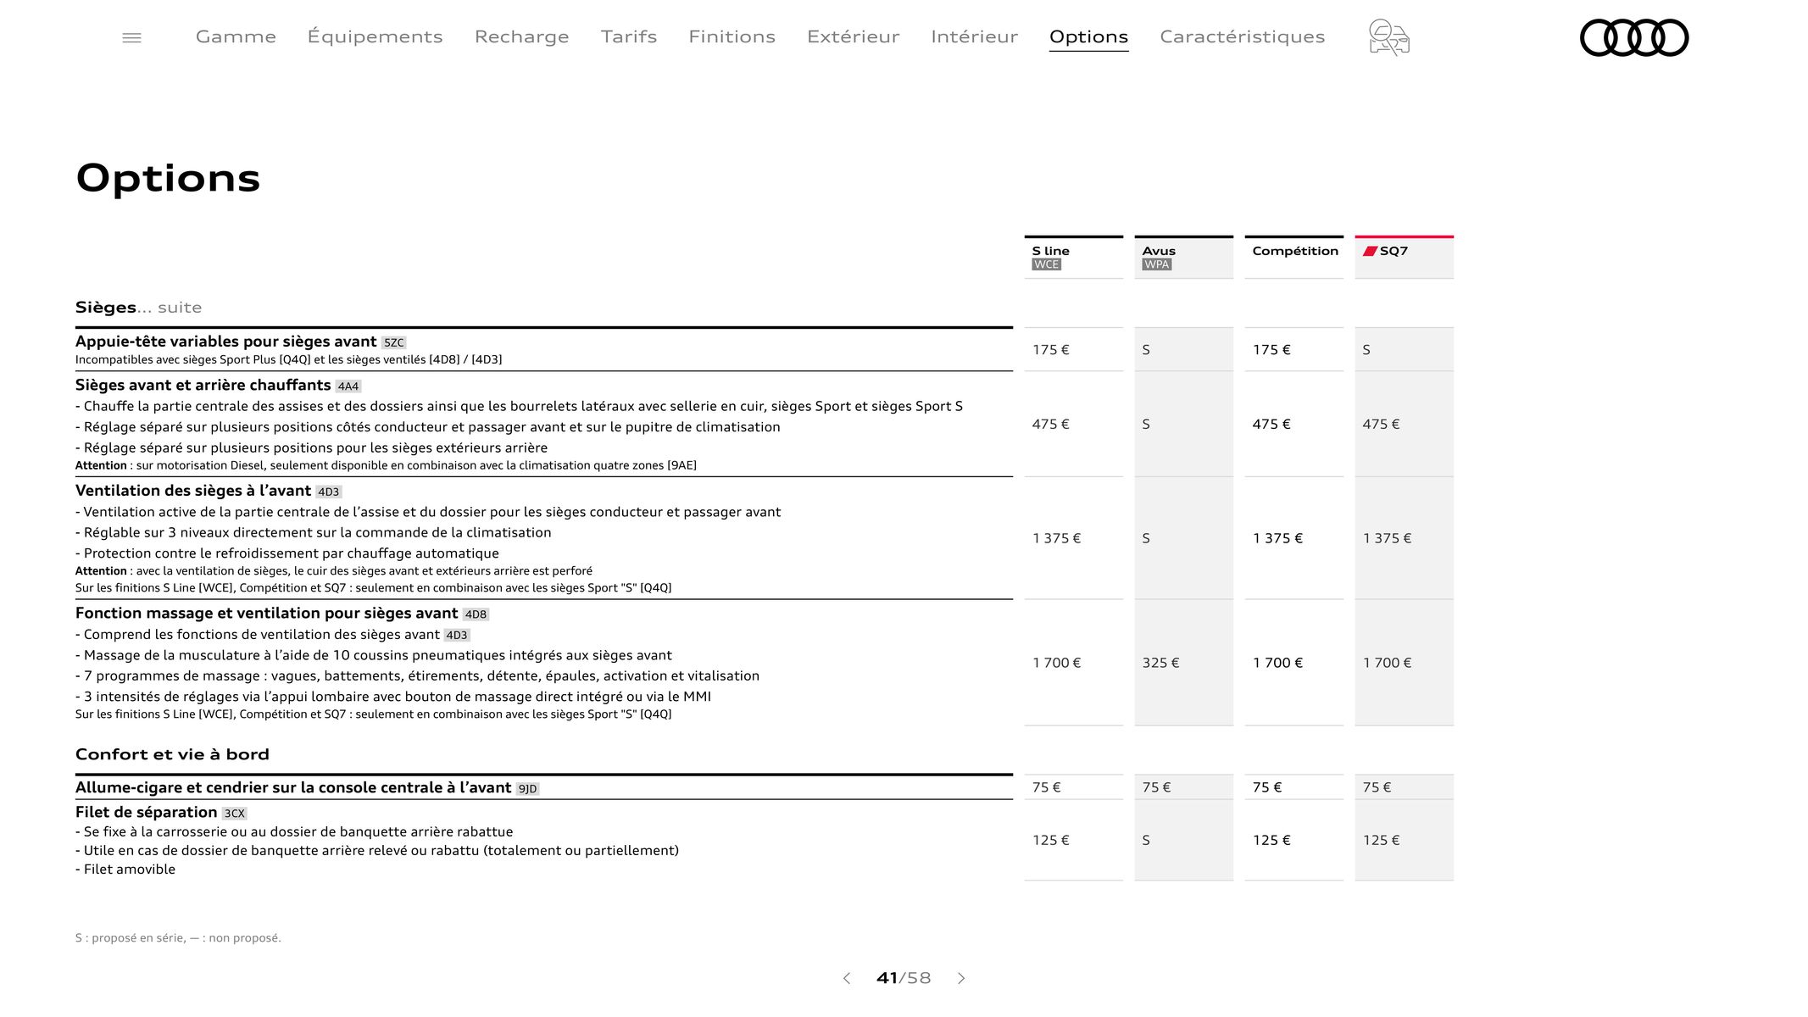Click legend 'S : proposé en série' footnote

coord(178,938)
